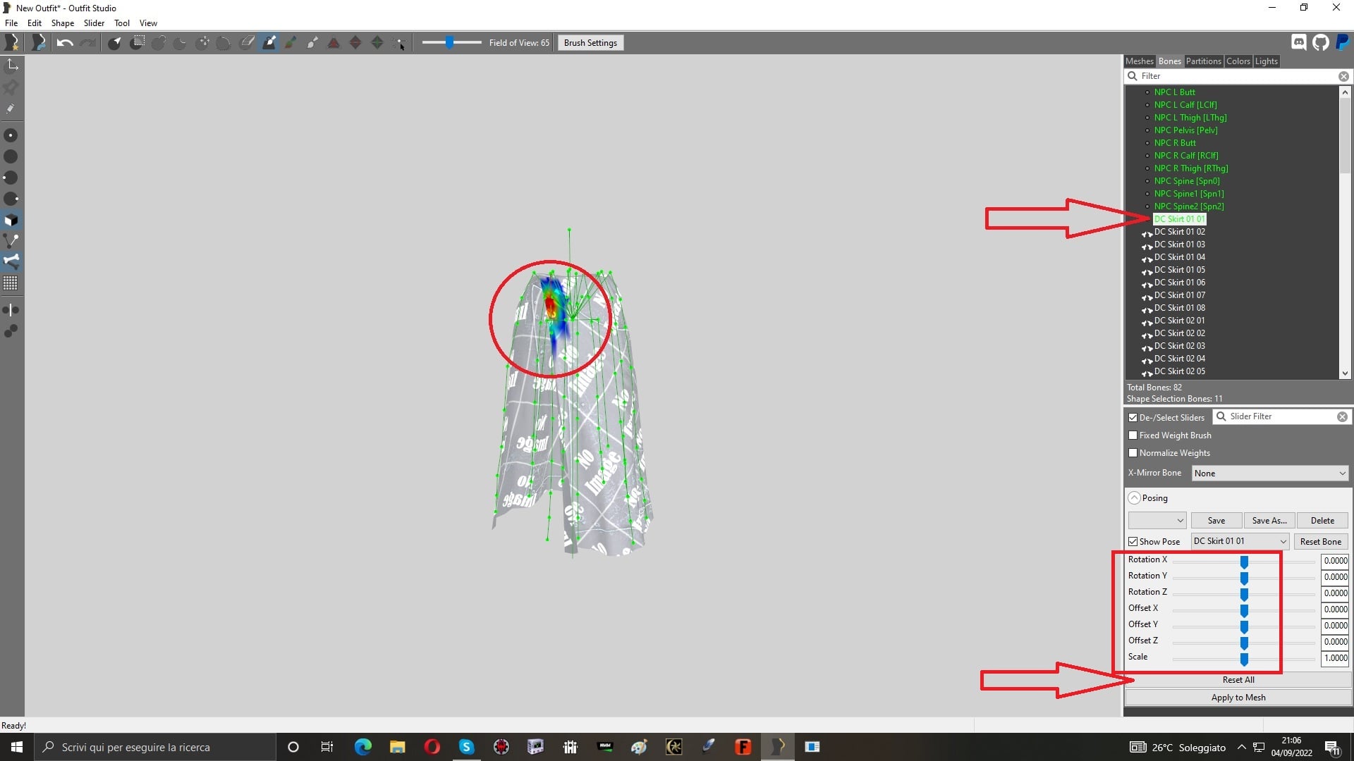
Task: Click the bone list scroll down arrow
Action: 1345,373
